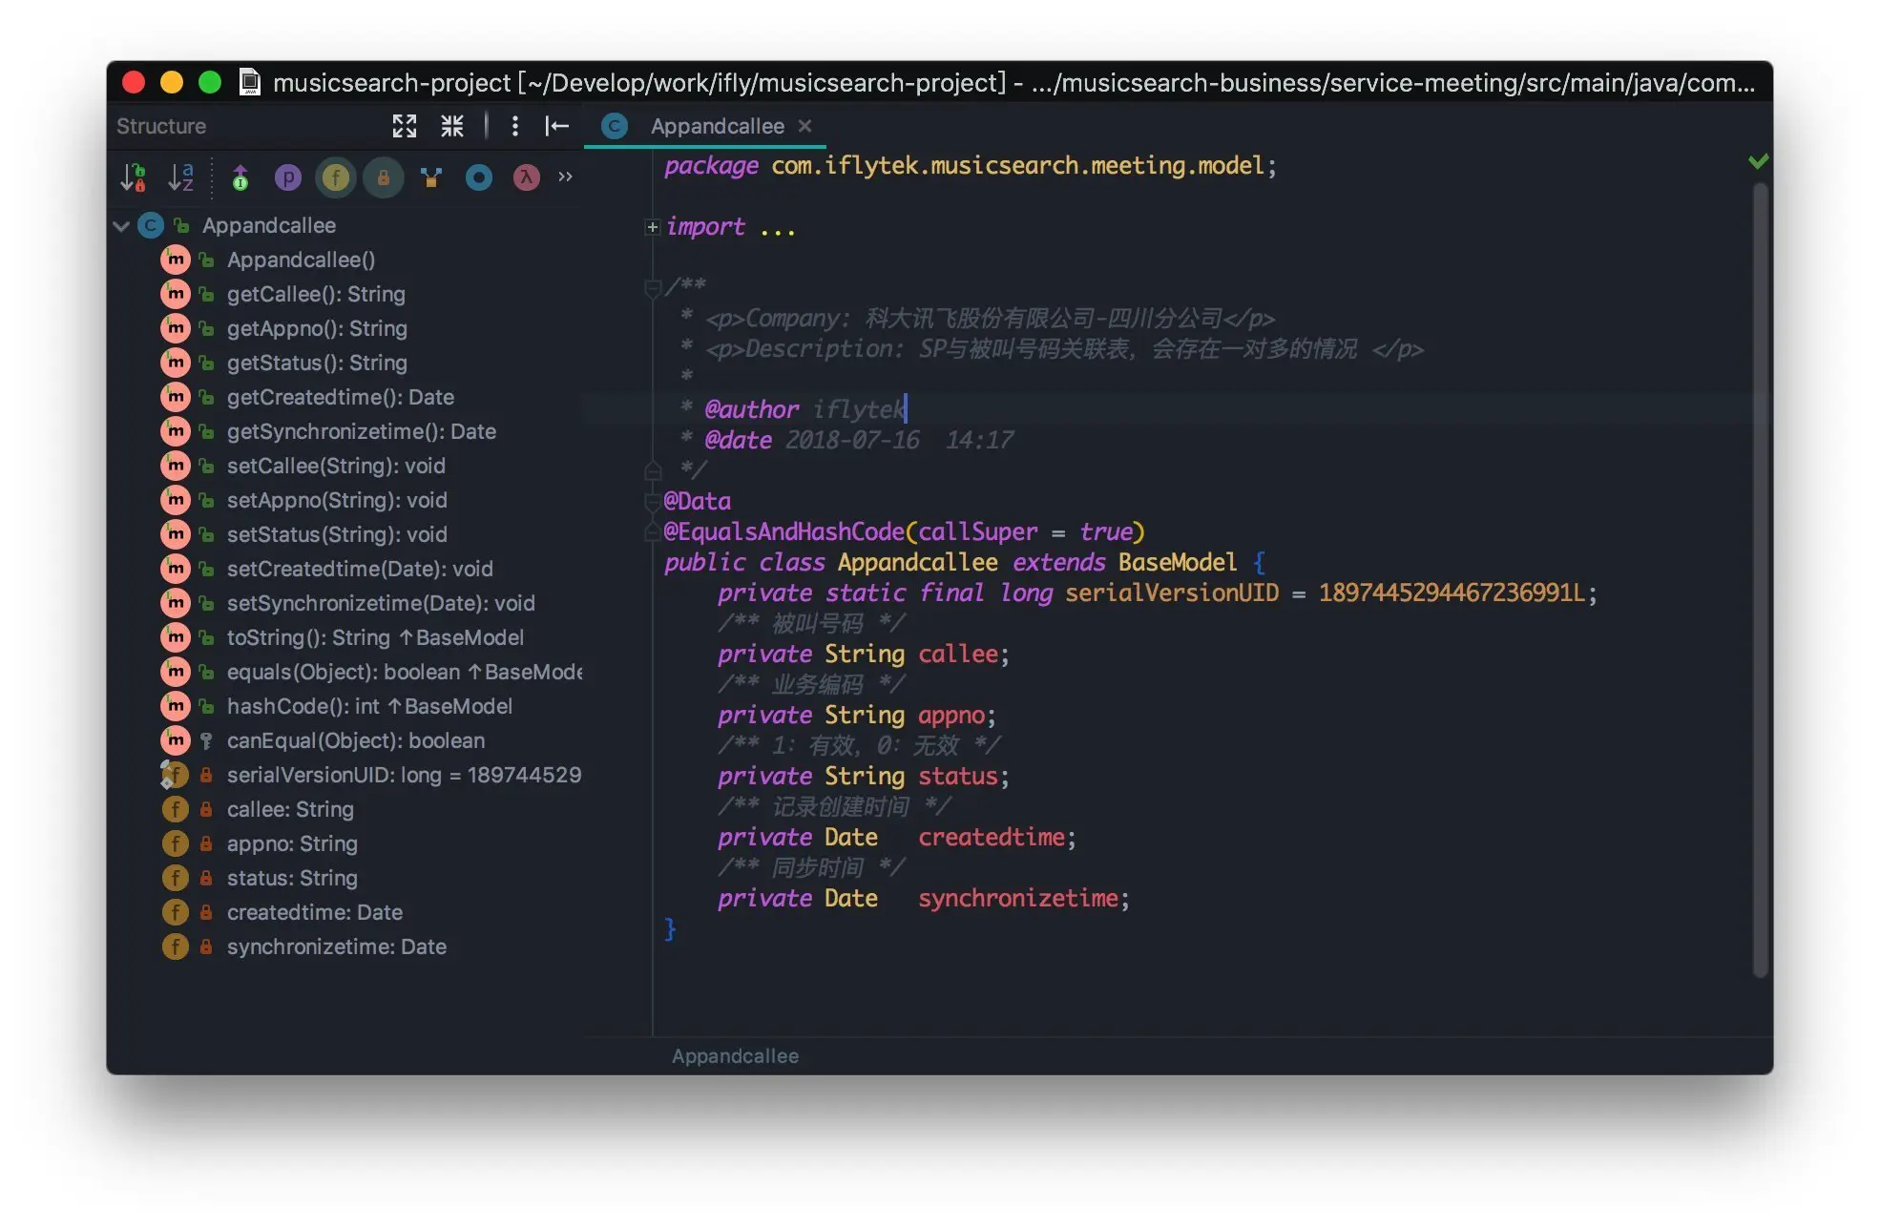Click the editor vertical scrollbar

click(x=1761, y=572)
